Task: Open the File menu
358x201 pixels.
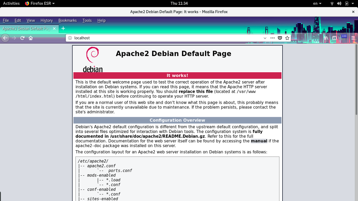Action: pos(6,20)
